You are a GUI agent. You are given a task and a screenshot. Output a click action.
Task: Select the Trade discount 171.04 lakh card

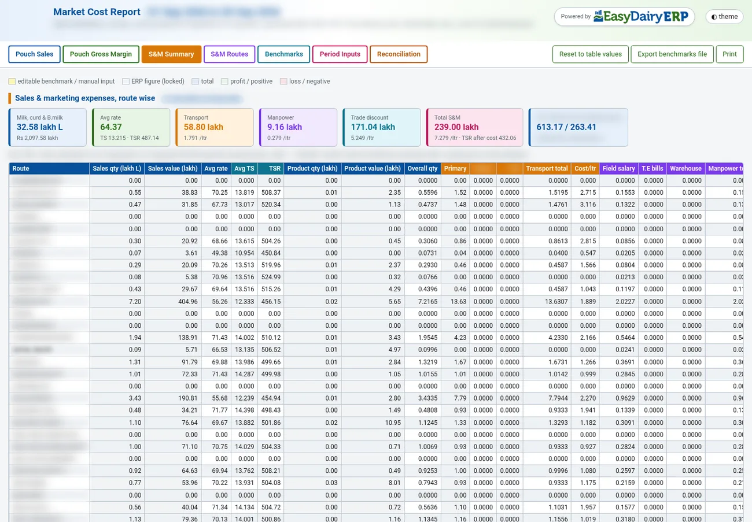382,127
